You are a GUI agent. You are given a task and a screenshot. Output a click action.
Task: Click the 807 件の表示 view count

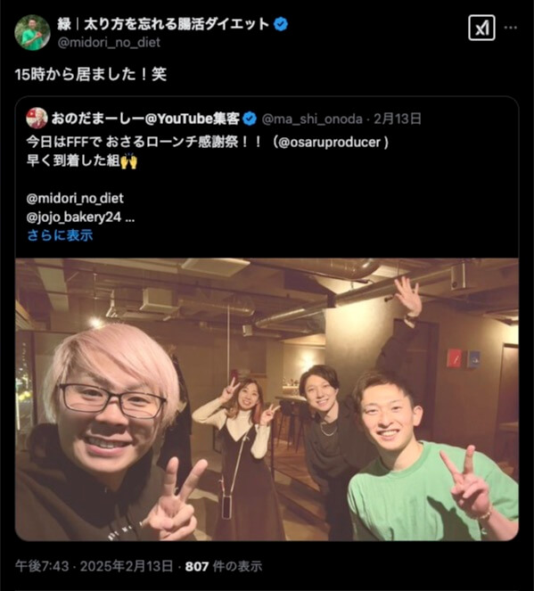224,566
